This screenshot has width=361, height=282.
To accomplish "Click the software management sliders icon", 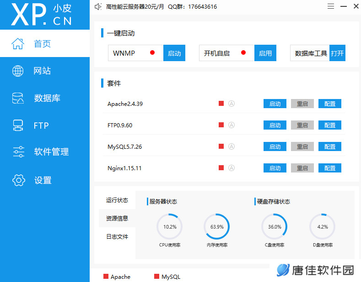I will click(18, 151).
